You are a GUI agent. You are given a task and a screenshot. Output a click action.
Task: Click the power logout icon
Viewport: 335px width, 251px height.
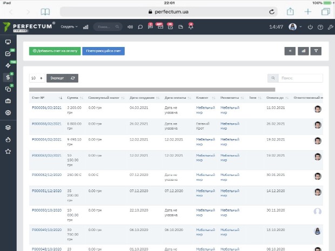pos(310,27)
